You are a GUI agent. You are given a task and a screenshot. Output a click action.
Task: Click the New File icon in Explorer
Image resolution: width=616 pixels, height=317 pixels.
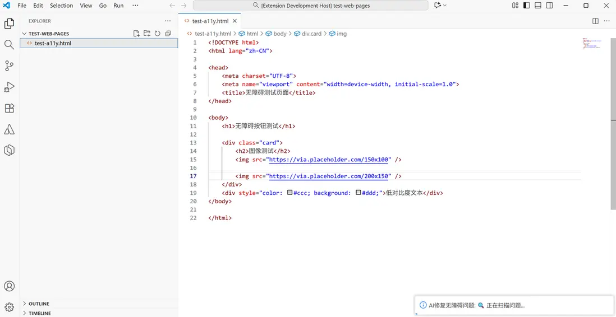(136, 34)
